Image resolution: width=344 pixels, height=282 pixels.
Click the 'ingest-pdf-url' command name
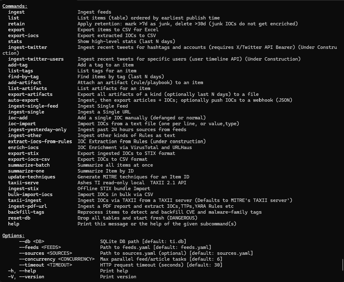pos(28,206)
